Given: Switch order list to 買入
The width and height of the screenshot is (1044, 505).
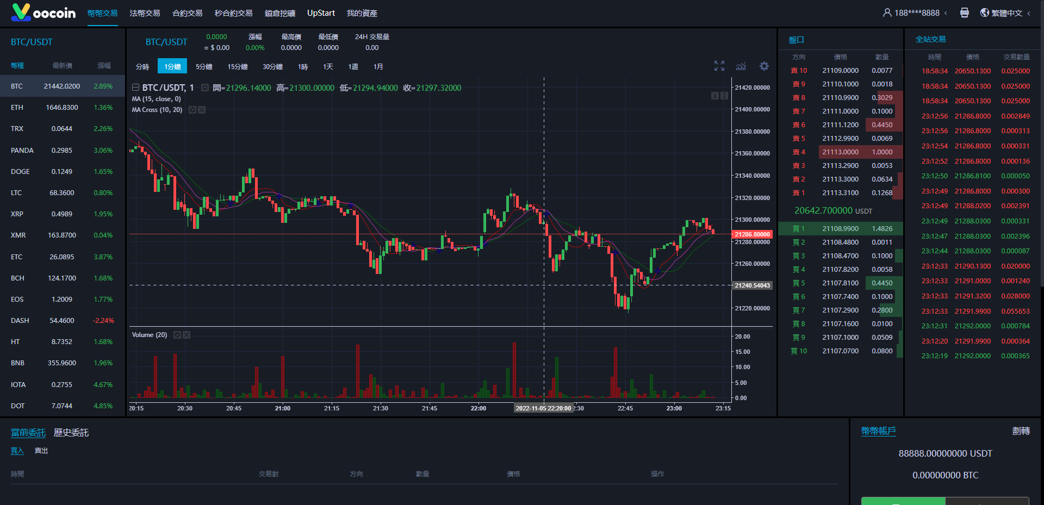Looking at the screenshot, I should pyautogui.click(x=17, y=451).
